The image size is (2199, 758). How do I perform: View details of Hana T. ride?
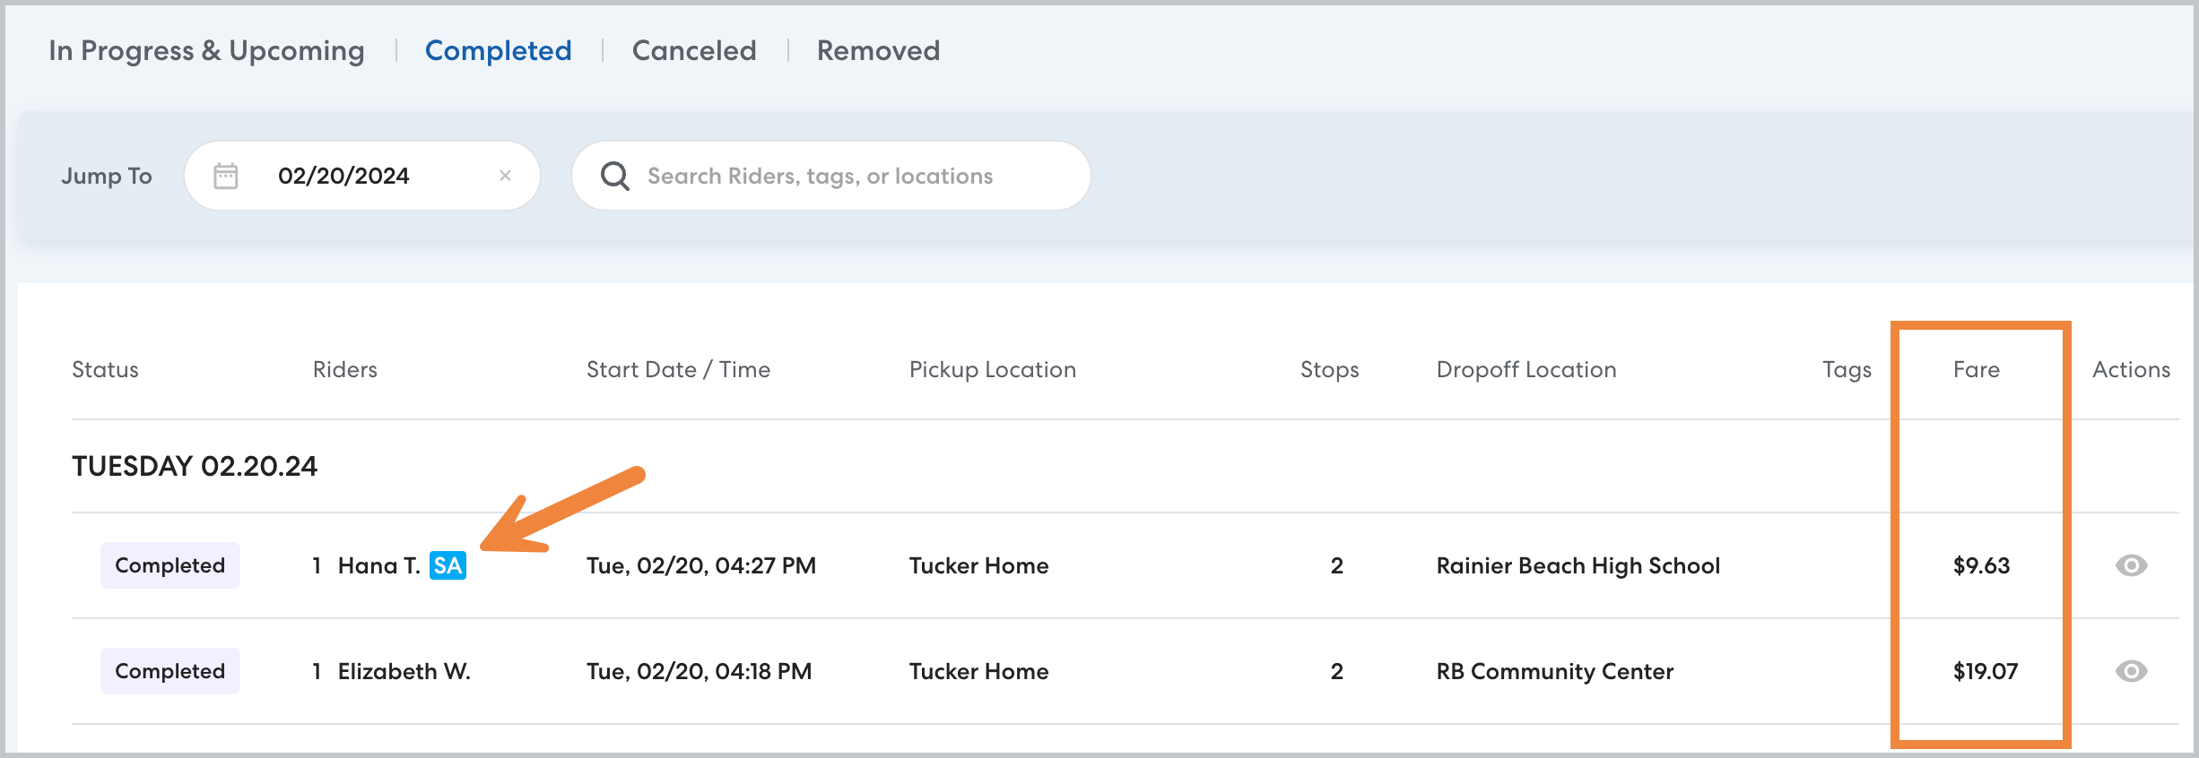2131,565
